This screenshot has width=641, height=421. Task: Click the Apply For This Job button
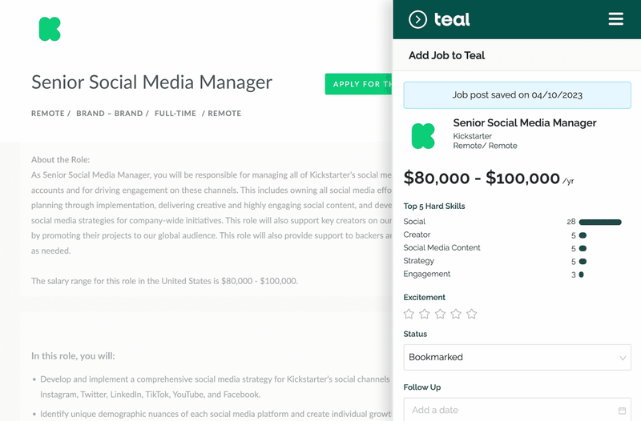click(x=358, y=84)
